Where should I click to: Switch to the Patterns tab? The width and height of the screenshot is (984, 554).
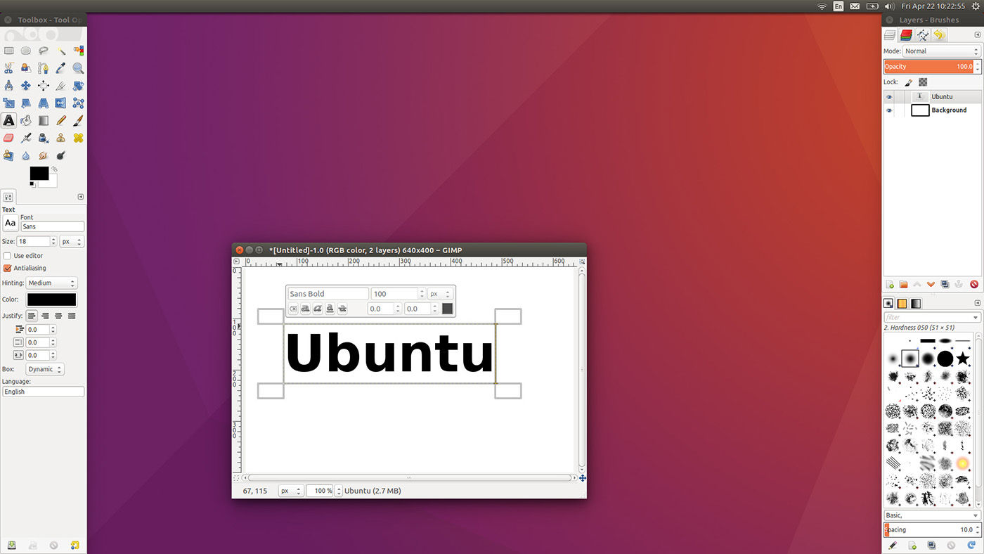click(x=902, y=304)
